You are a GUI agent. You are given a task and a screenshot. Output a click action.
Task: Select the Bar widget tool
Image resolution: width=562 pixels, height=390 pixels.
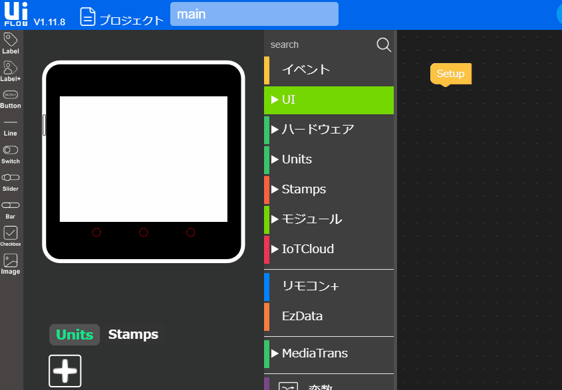point(10,207)
